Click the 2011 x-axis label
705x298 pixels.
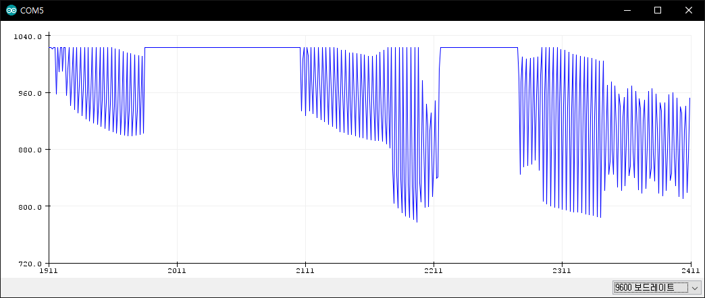coord(177,270)
